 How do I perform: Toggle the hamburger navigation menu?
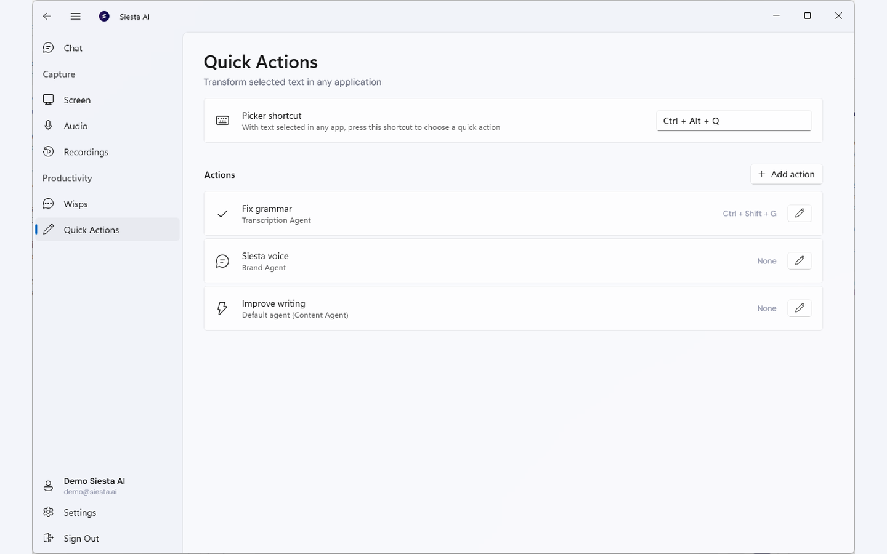[x=76, y=17]
